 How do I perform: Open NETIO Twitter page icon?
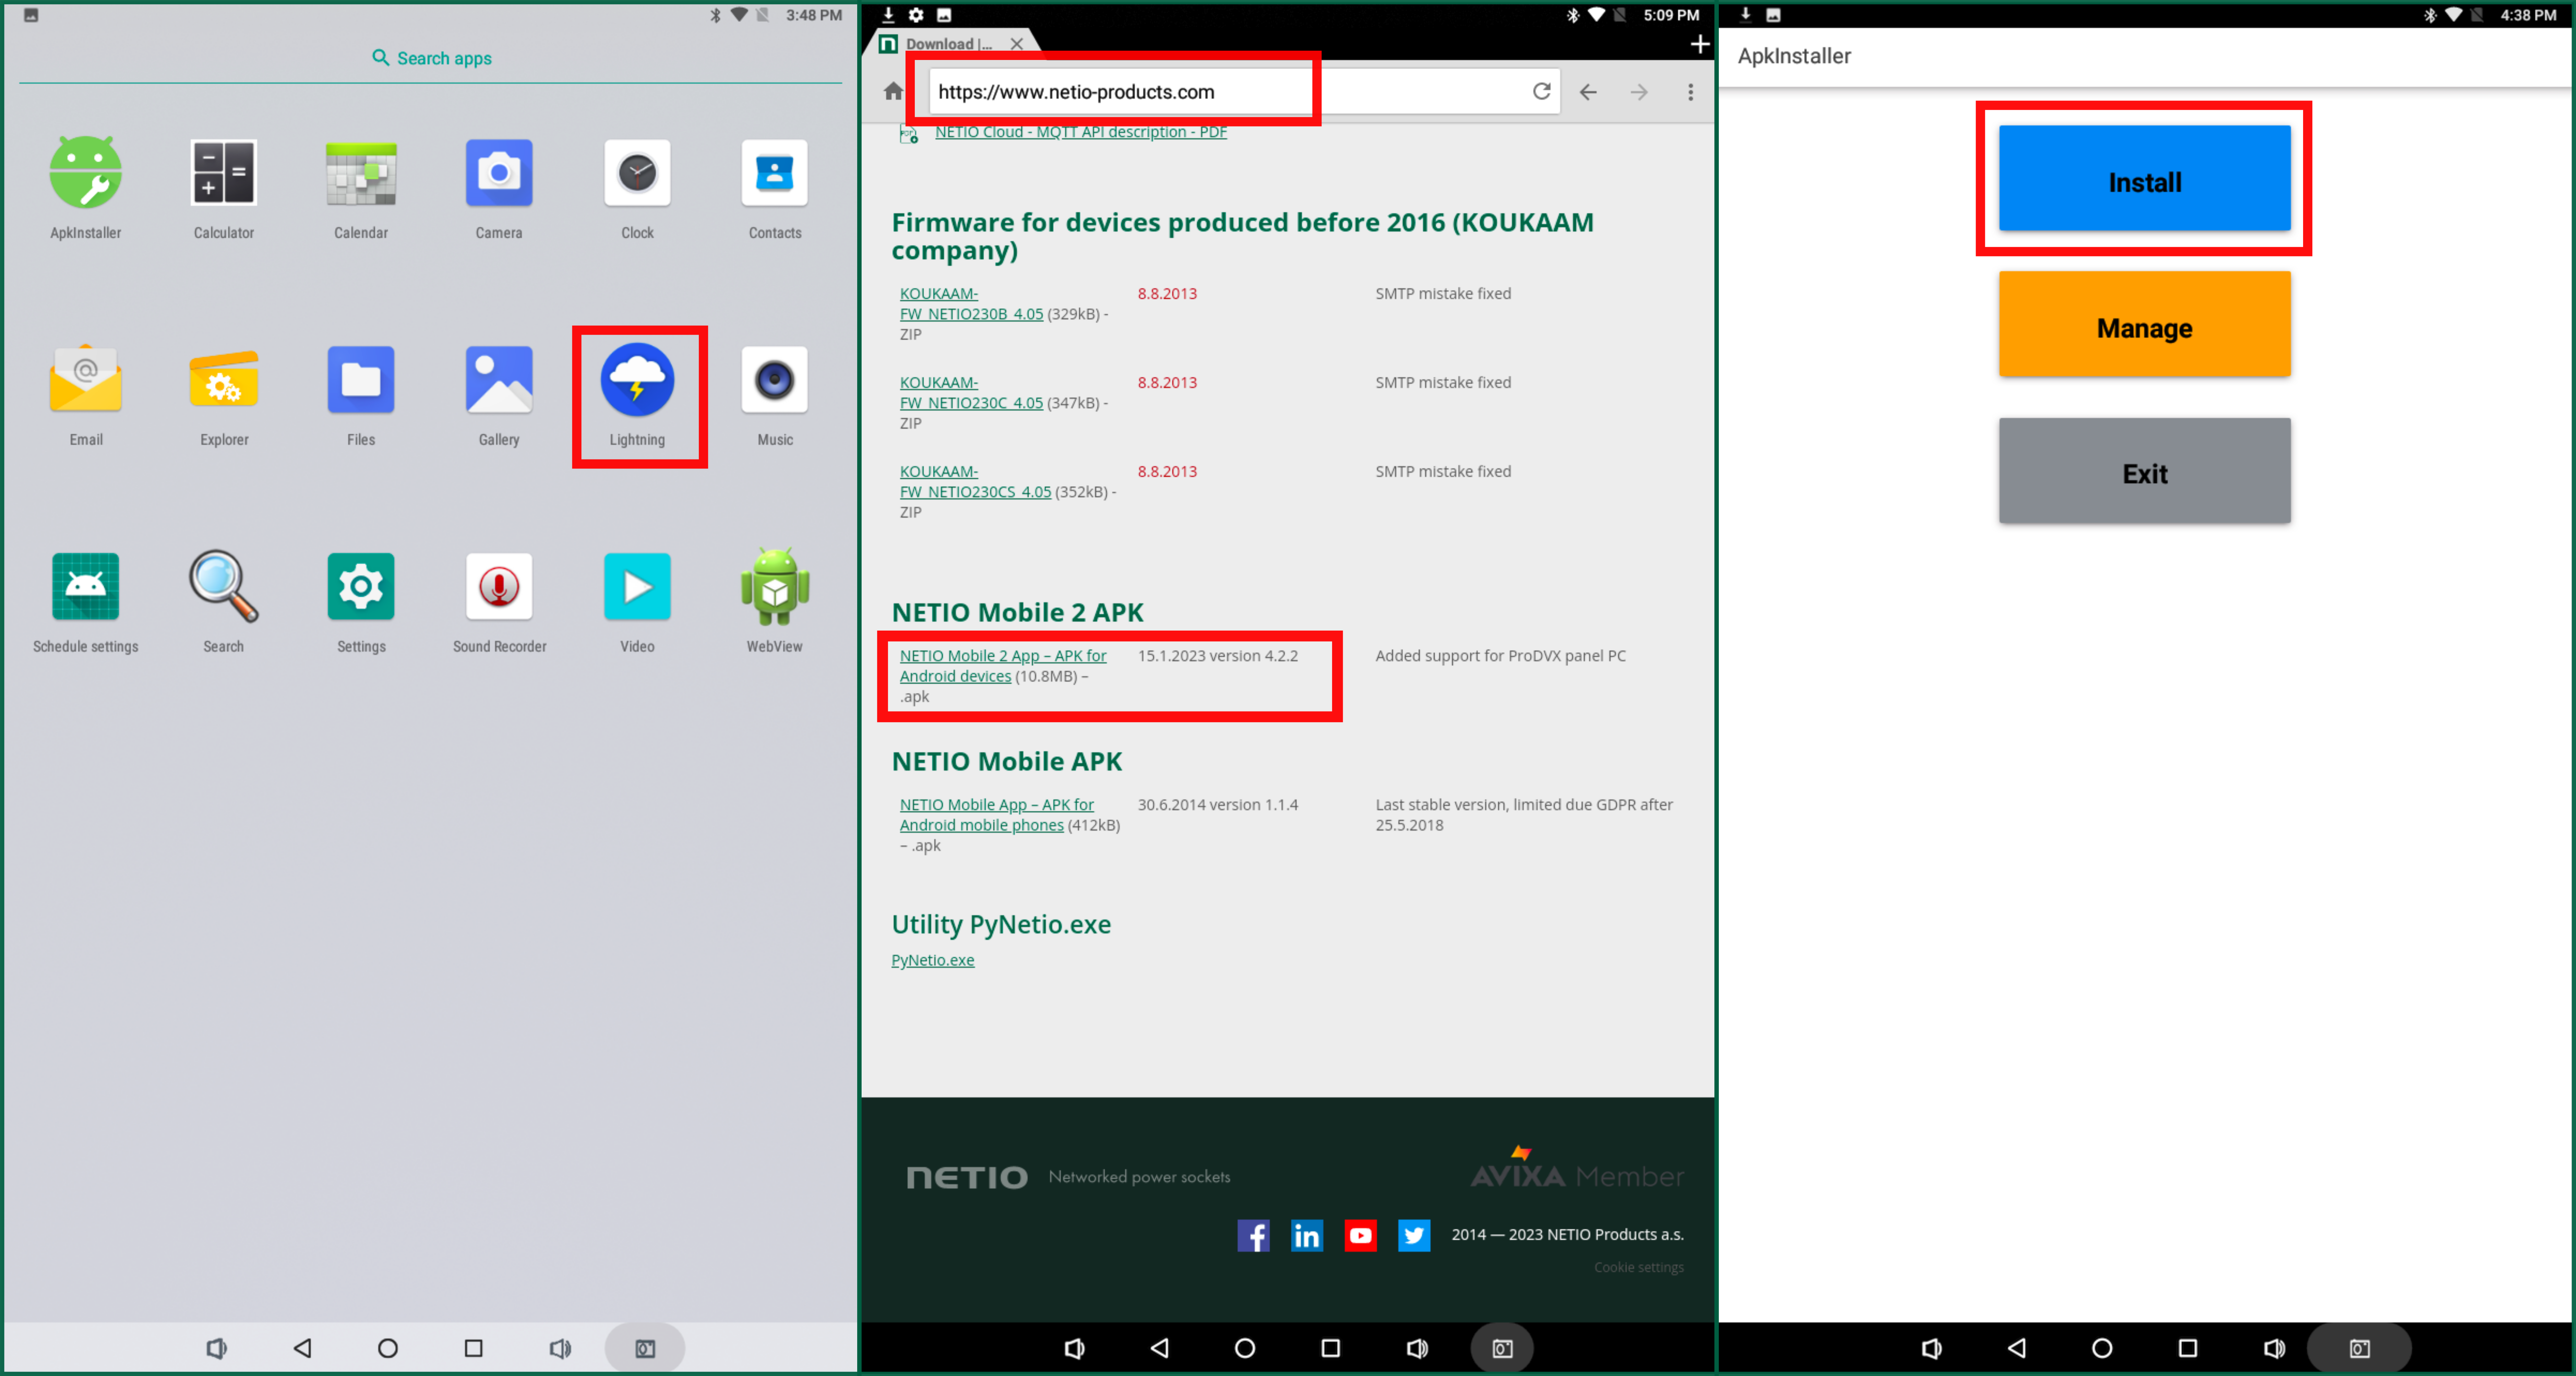coord(1414,1236)
